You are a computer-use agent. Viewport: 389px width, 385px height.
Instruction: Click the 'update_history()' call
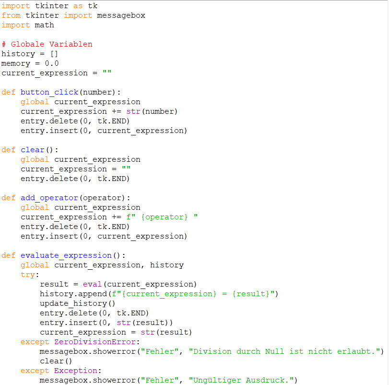78,303
